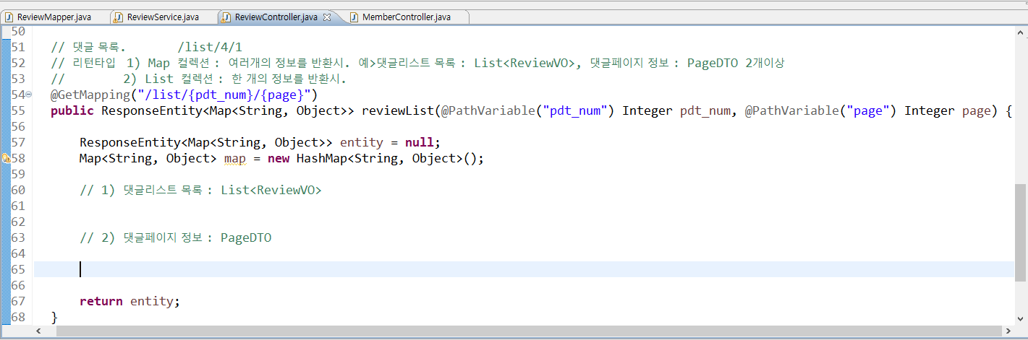Click the "/list/4/1" comment text
The image size is (1028, 340).
click(x=210, y=47)
